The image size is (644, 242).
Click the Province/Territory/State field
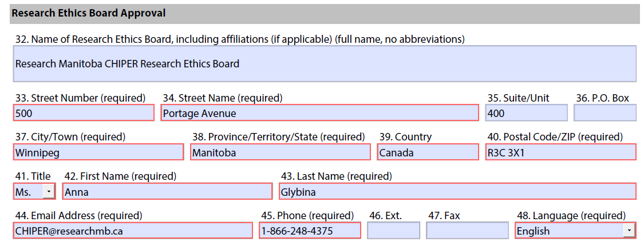(x=280, y=152)
